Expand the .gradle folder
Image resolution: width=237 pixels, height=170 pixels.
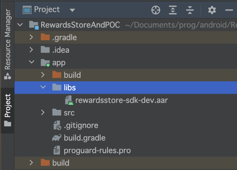pyautogui.click(x=31, y=37)
